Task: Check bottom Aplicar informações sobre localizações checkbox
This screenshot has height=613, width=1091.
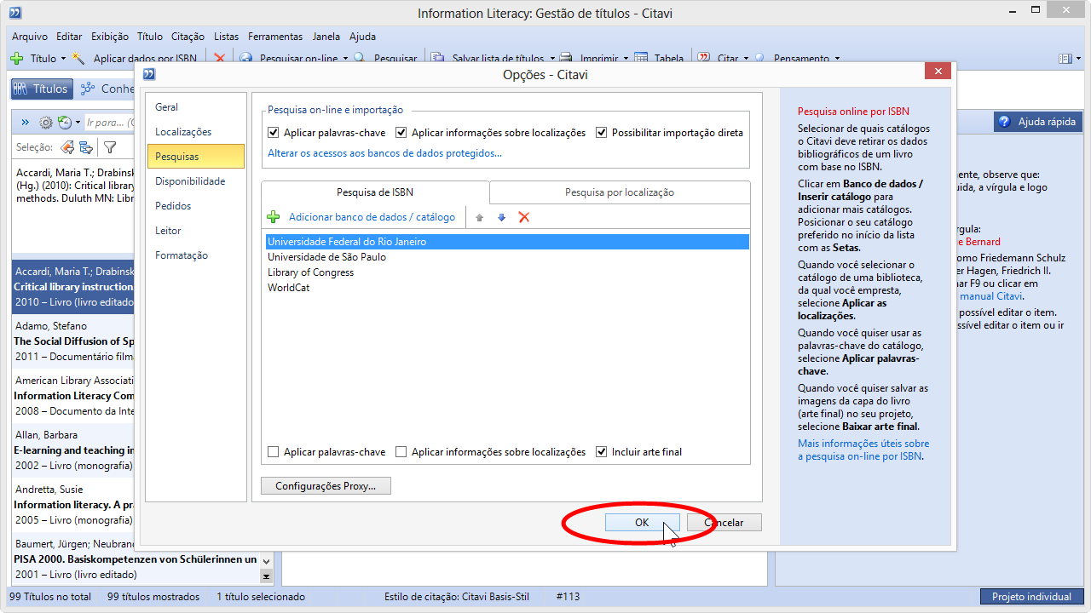Action: tap(401, 452)
